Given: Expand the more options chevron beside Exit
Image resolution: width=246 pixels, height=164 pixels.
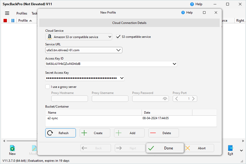Looking at the screenshot, I should point(241,151).
